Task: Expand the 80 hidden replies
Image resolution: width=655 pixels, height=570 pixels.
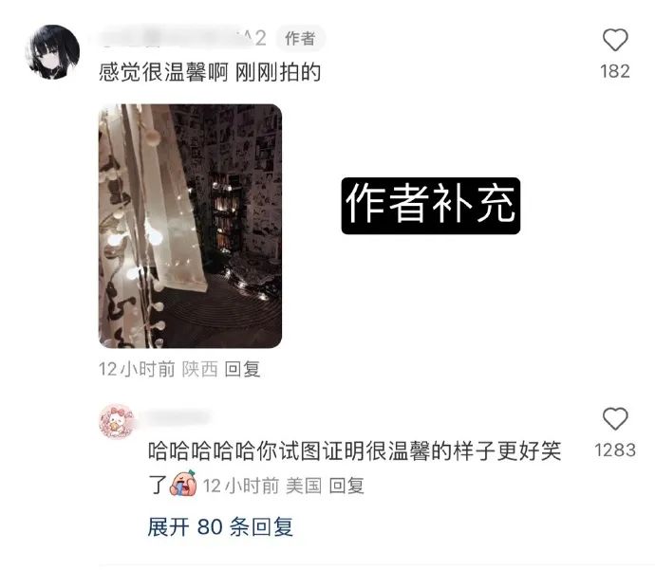Action: pos(220,526)
